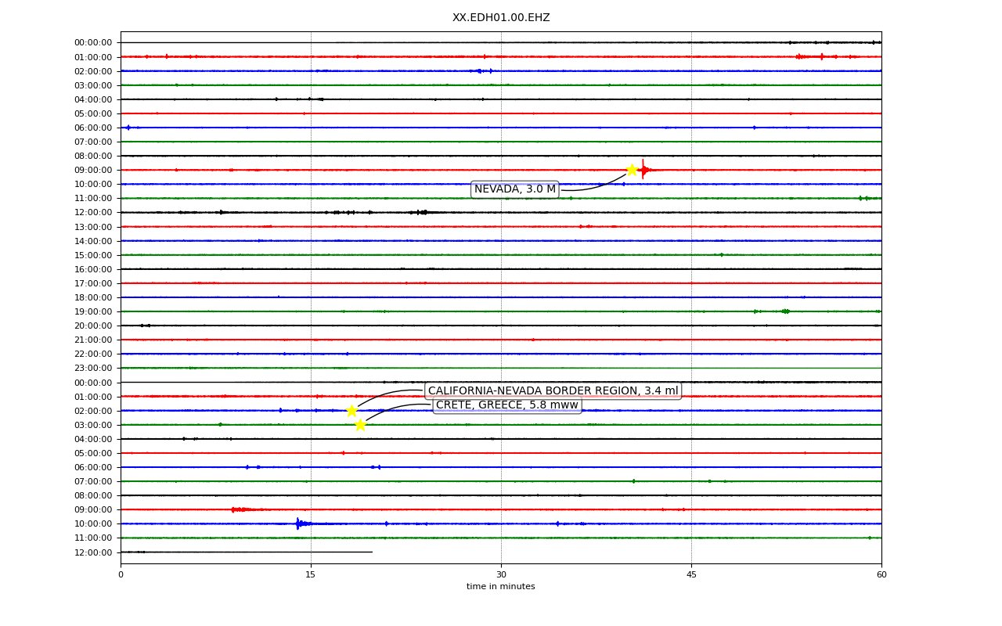Click the yellow star on the 02:00:00 blue trace
The height and width of the screenshot is (626, 1002).
coord(351,411)
